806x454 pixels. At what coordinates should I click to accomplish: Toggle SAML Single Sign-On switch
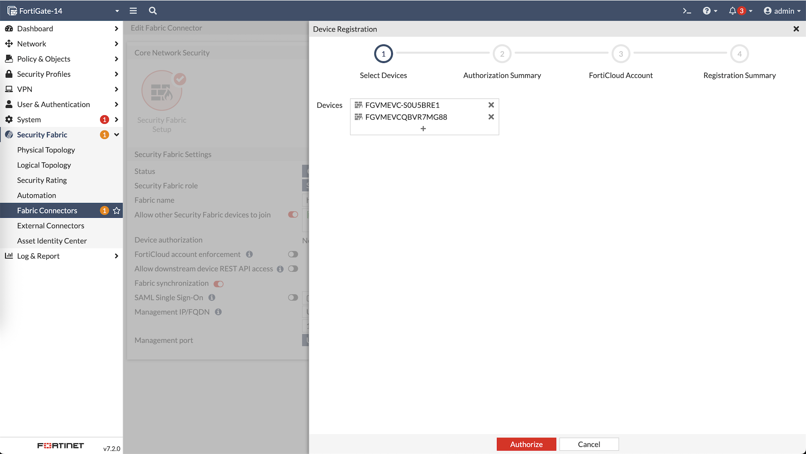293,297
